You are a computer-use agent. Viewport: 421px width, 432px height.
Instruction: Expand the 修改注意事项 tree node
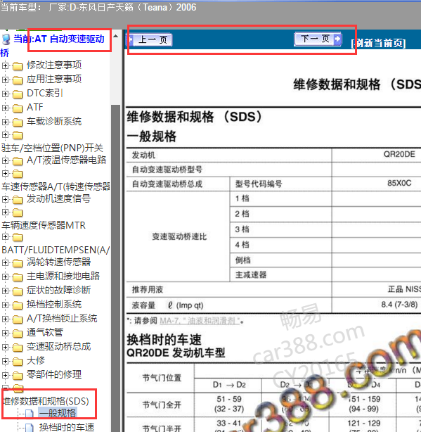click(x=5, y=65)
